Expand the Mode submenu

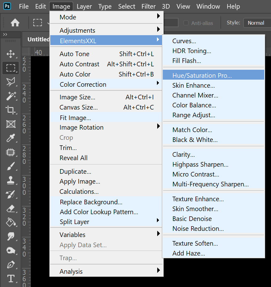click(x=106, y=17)
